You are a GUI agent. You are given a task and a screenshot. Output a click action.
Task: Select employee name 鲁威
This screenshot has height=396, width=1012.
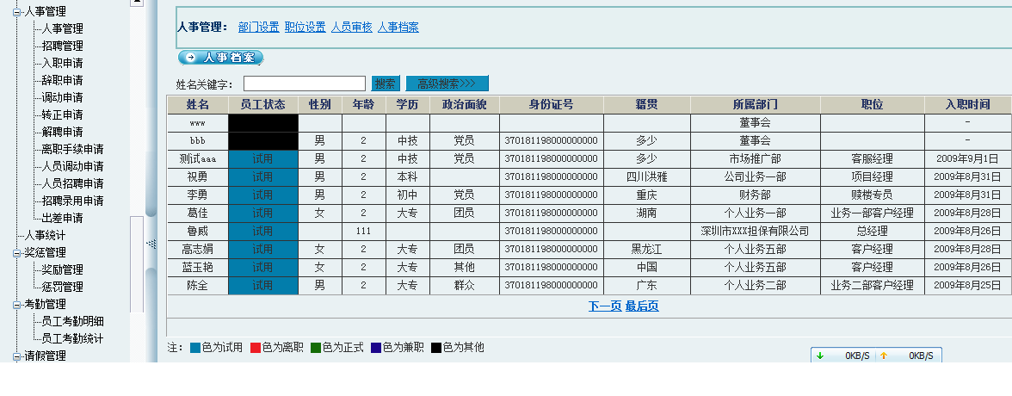pyautogui.click(x=198, y=231)
